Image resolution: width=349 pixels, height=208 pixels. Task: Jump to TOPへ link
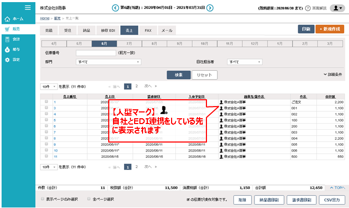tap(337, 188)
